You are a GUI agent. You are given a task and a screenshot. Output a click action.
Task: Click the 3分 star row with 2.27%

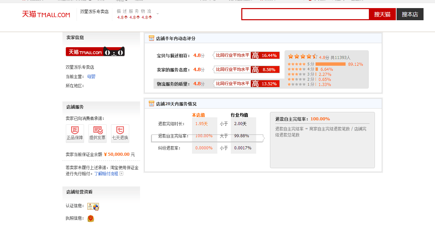309,74
